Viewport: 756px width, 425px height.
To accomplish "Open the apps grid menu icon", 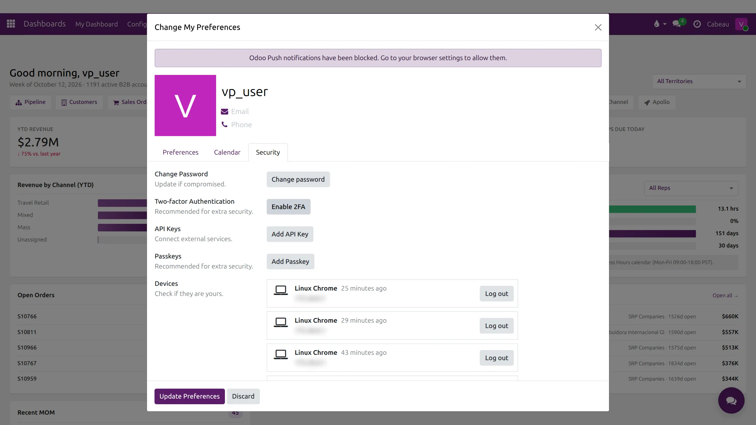I will point(11,24).
